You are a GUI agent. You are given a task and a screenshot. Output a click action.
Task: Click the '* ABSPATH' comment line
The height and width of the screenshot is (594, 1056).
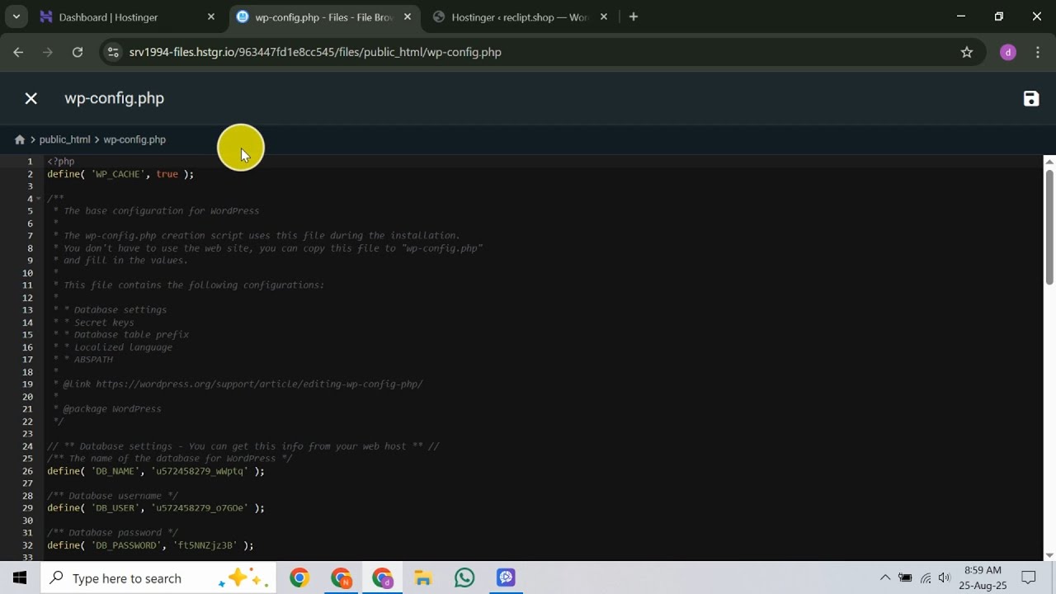(82, 360)
